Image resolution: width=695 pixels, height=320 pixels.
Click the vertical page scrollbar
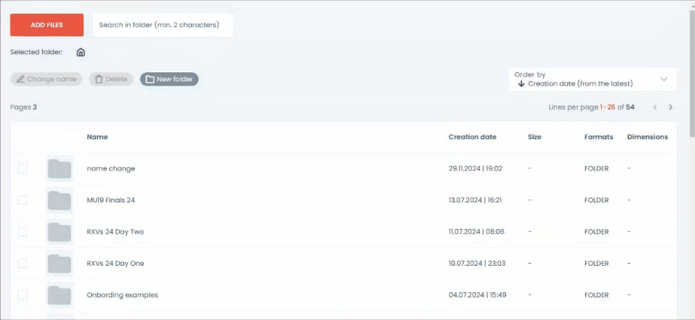692,70
